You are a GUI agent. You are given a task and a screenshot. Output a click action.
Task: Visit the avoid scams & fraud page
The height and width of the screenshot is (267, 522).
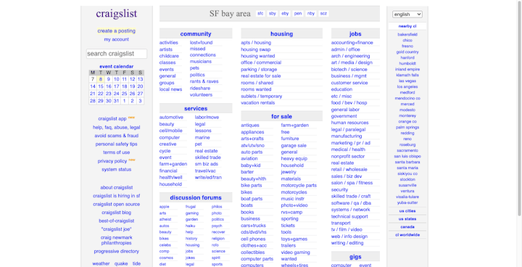click(117, 136)
